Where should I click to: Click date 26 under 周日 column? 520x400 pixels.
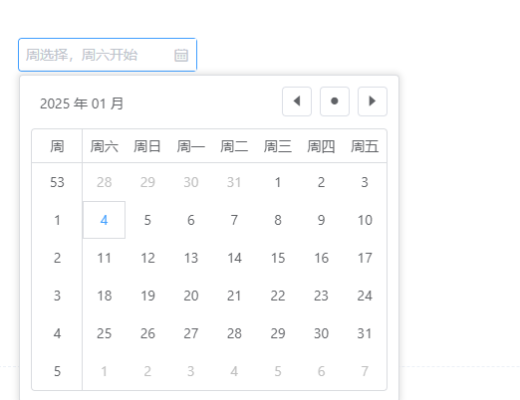147,333
